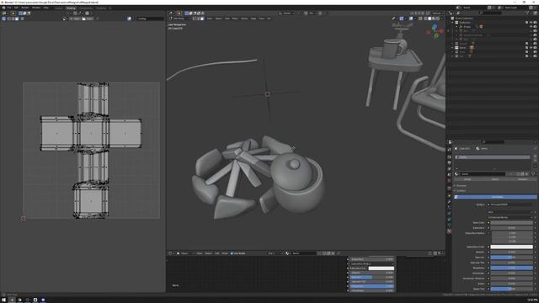Toggle X-ray mode in viewport
The image size is (539, 303).
(420, 19)
